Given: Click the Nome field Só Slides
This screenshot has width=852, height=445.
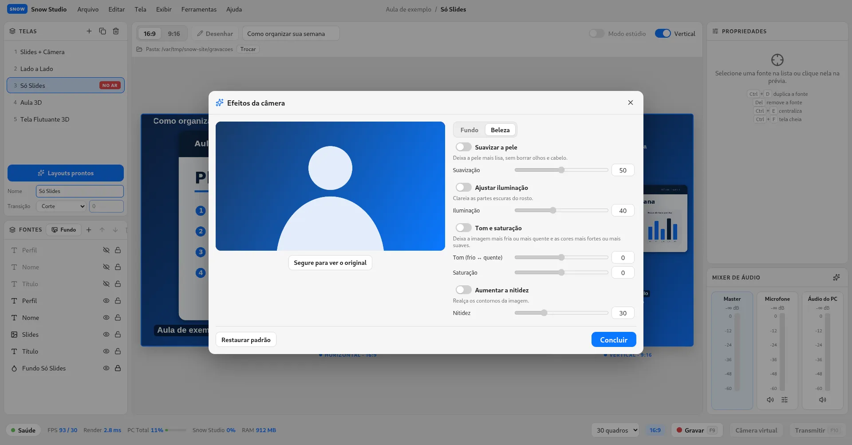Looking at the screenshot, I should 80,191.
